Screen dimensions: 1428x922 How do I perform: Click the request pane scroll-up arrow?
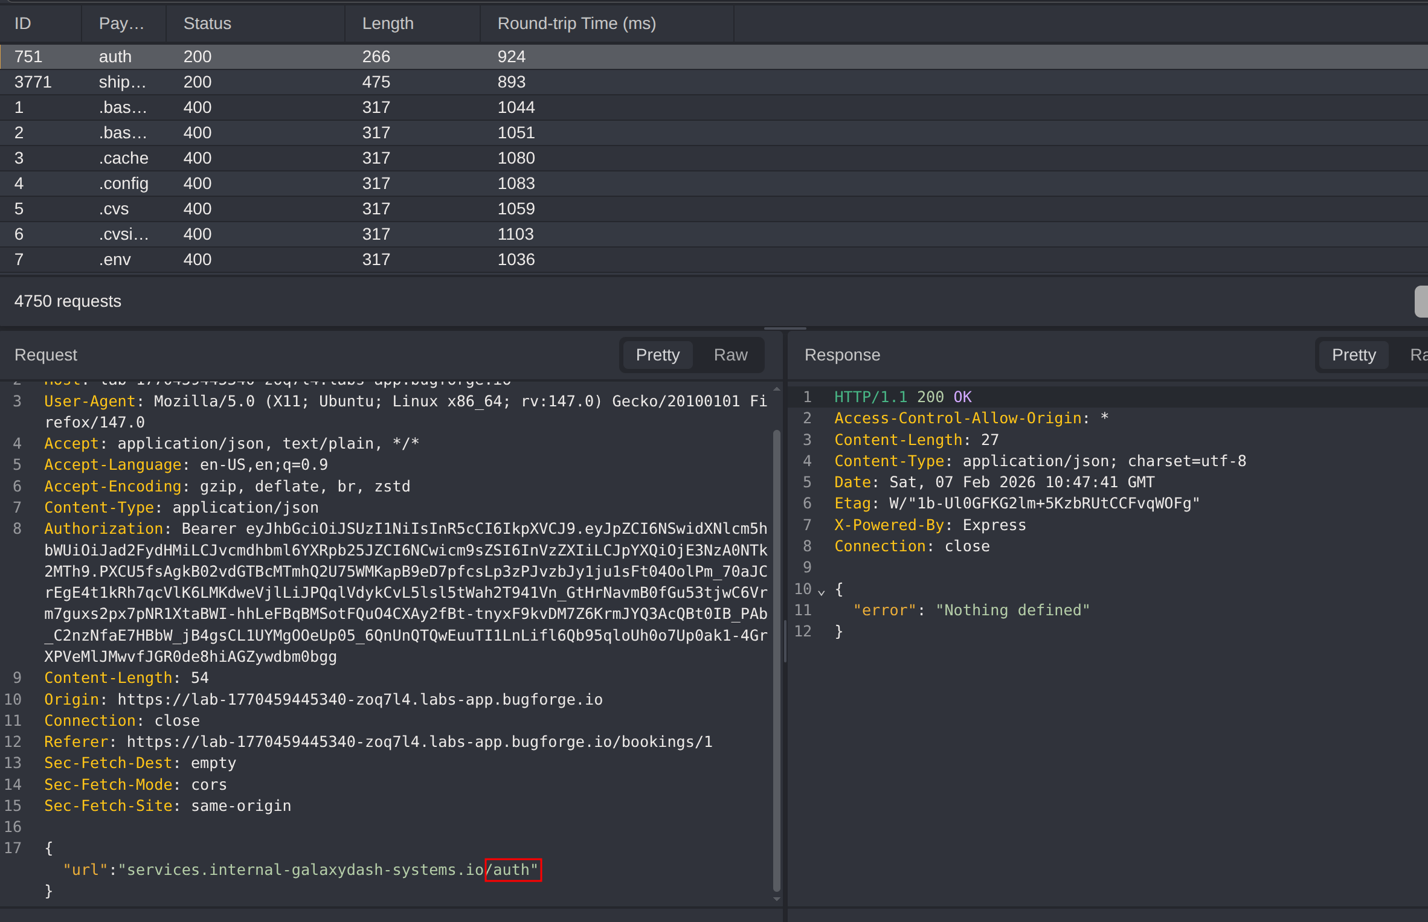[x=777, y=389]
